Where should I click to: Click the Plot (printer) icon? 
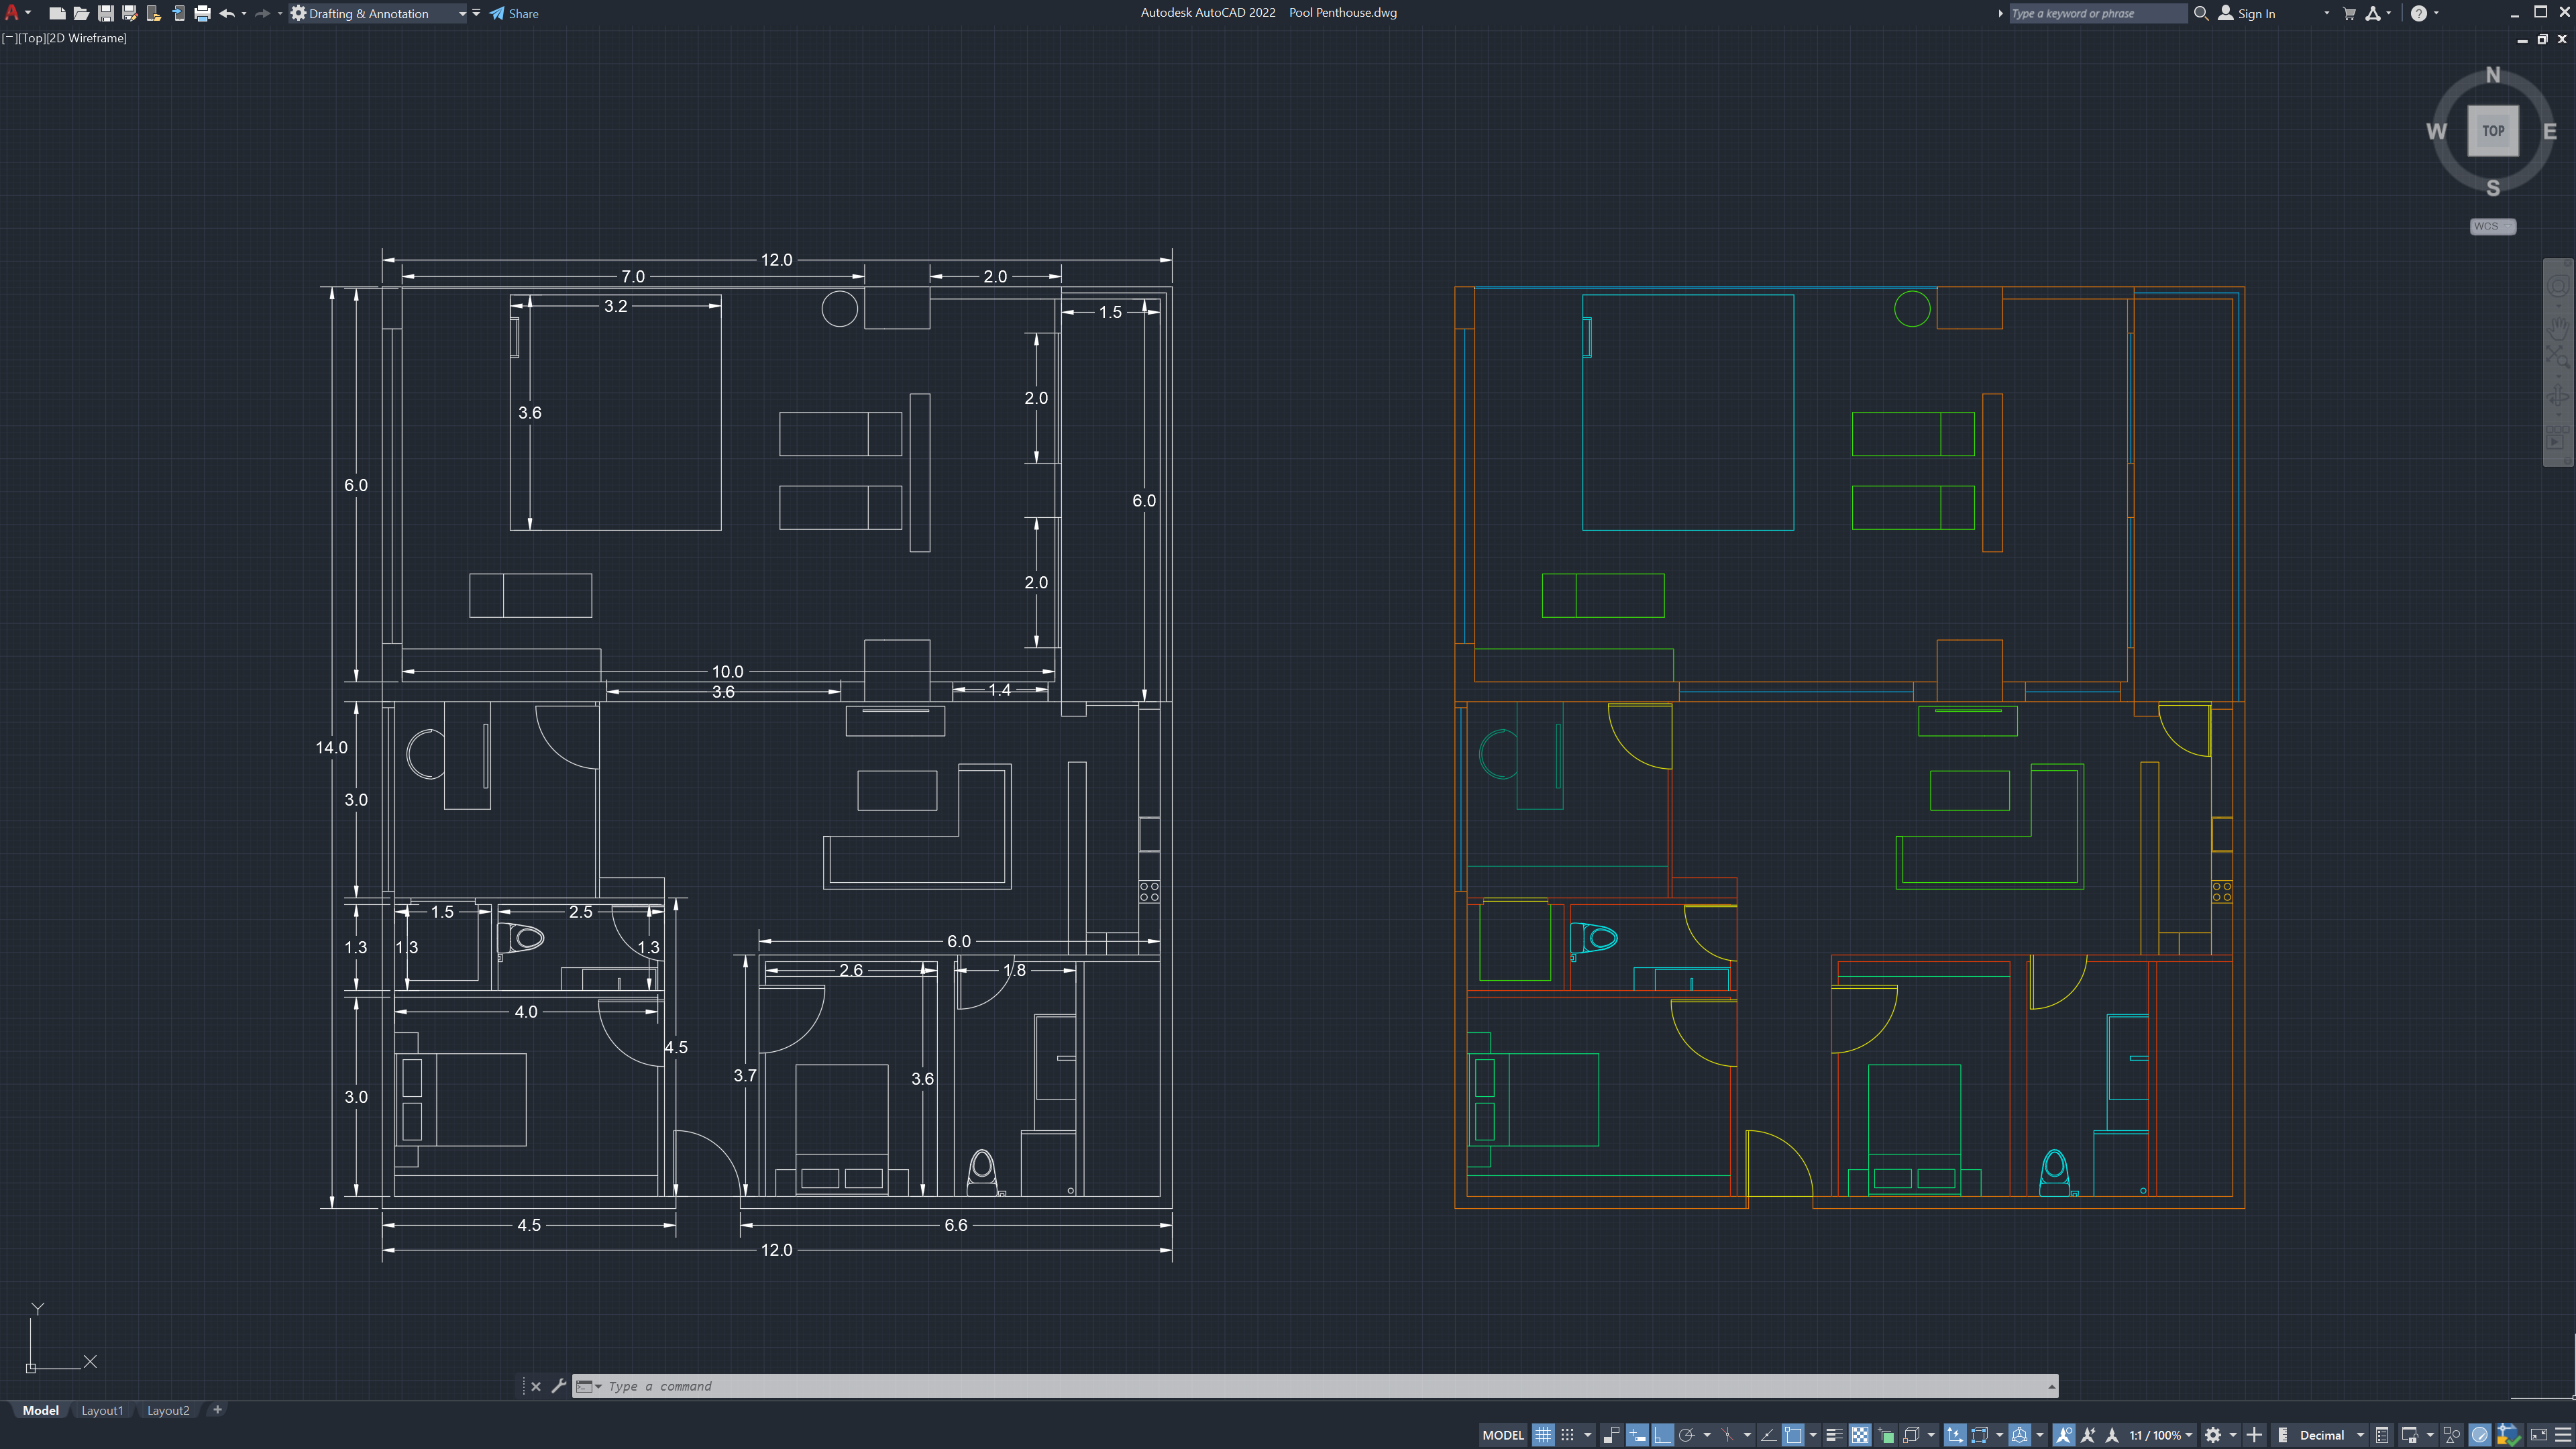click(202, 13)
